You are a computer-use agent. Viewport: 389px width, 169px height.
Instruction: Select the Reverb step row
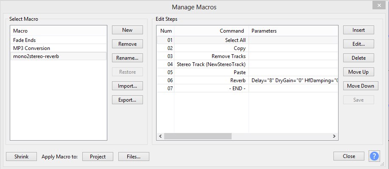247,80
